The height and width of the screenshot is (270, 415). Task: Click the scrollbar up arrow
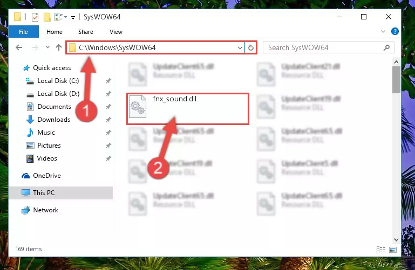pos(396,63)
